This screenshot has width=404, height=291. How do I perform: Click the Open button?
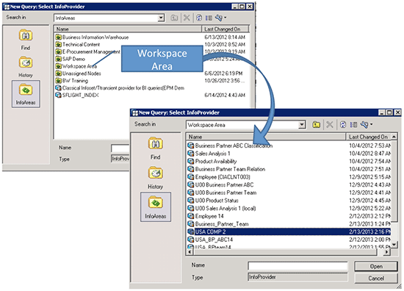[376, 266]
